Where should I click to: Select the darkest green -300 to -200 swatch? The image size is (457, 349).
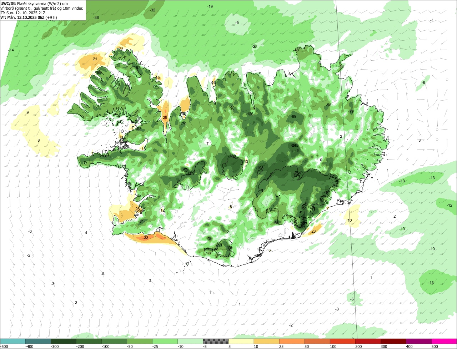tap(64, 341)
